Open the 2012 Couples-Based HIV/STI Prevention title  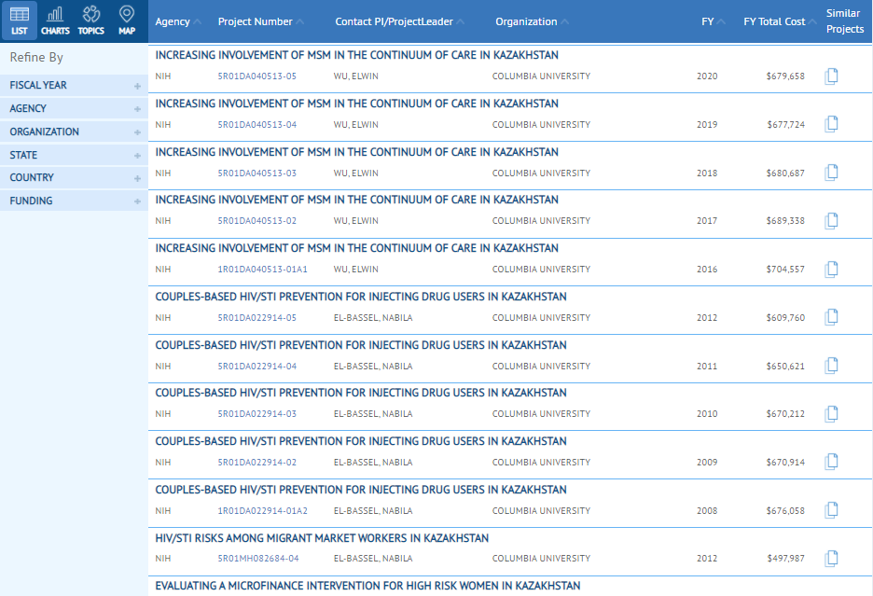point(361,297)
